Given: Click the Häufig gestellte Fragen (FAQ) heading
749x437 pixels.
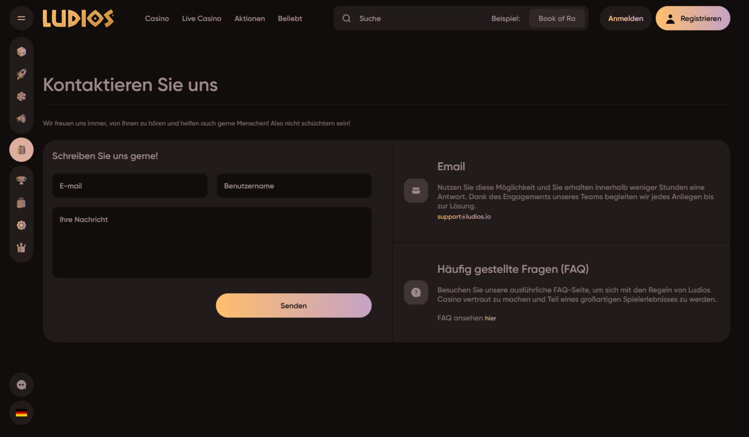Looking at the screenshot, I should [513, 269].
